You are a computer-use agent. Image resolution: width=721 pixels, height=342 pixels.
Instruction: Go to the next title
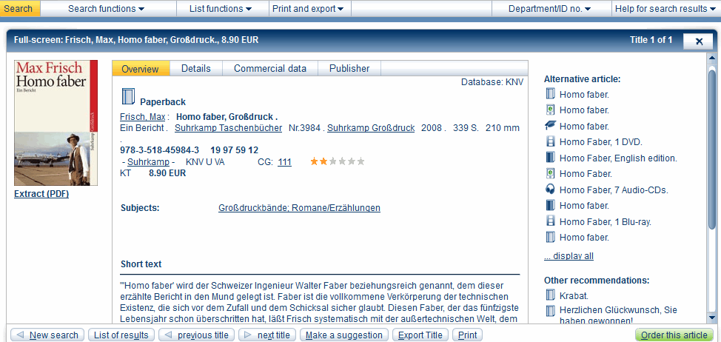pyautogui.click(x=265, y=335)
